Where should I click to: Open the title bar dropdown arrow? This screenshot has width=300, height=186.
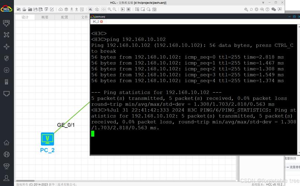pyautogui.click(x=263, y=3)
